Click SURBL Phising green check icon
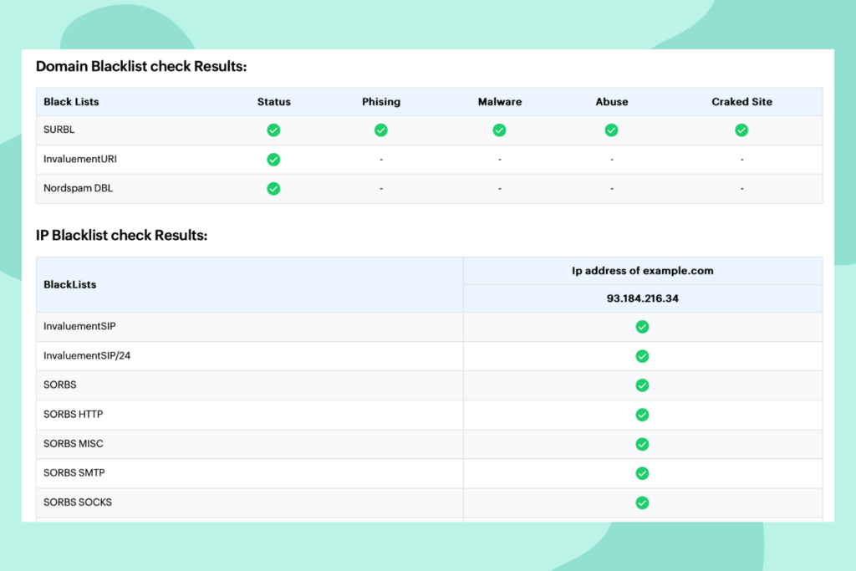The height and width of the screenshot is (571, 856). [x=381, y=130]
